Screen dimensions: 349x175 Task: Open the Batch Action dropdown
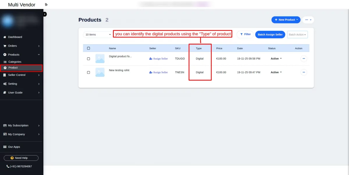pos(297,34)
